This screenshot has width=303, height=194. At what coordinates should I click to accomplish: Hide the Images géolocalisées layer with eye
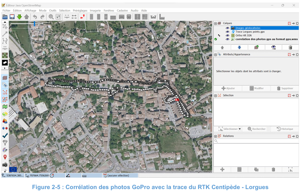pyautogui.click(x=228, y=28)
